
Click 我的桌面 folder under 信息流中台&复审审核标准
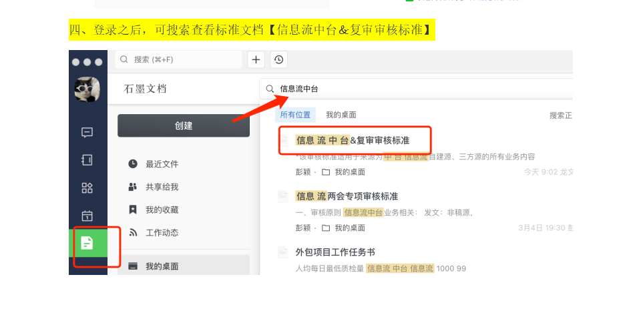[x=344, y=172]
